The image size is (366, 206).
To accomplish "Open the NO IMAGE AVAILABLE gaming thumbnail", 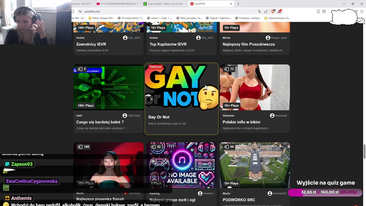I will click(182, 165).
